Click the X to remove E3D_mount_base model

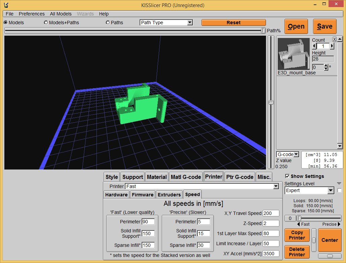pos(335,39)
